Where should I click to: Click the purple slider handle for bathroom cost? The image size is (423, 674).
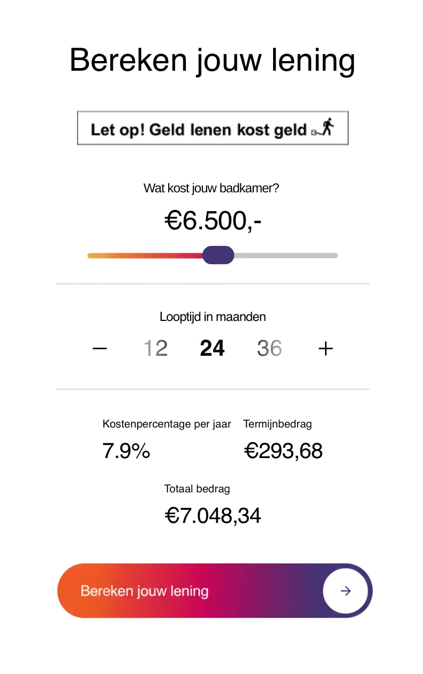pos(218,256)
